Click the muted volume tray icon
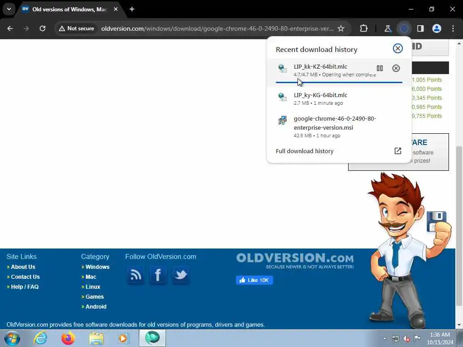 coord(406,339)
